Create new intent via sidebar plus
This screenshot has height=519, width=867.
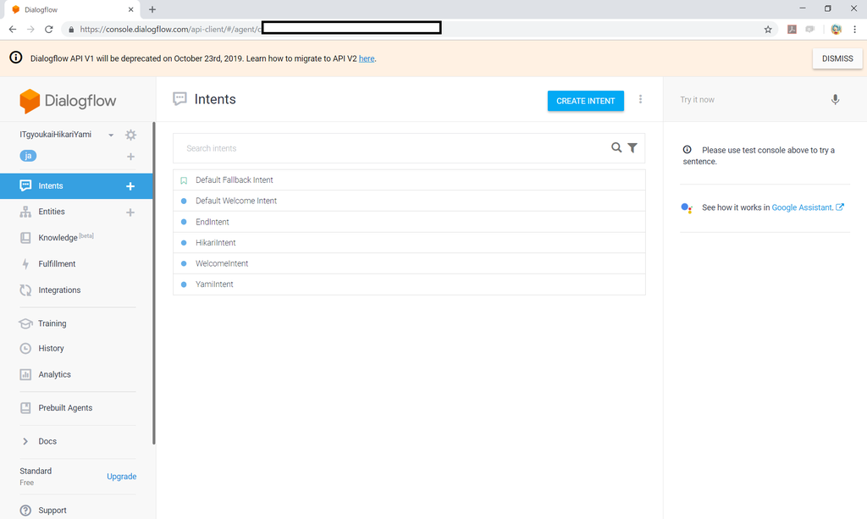pos(130,186)
